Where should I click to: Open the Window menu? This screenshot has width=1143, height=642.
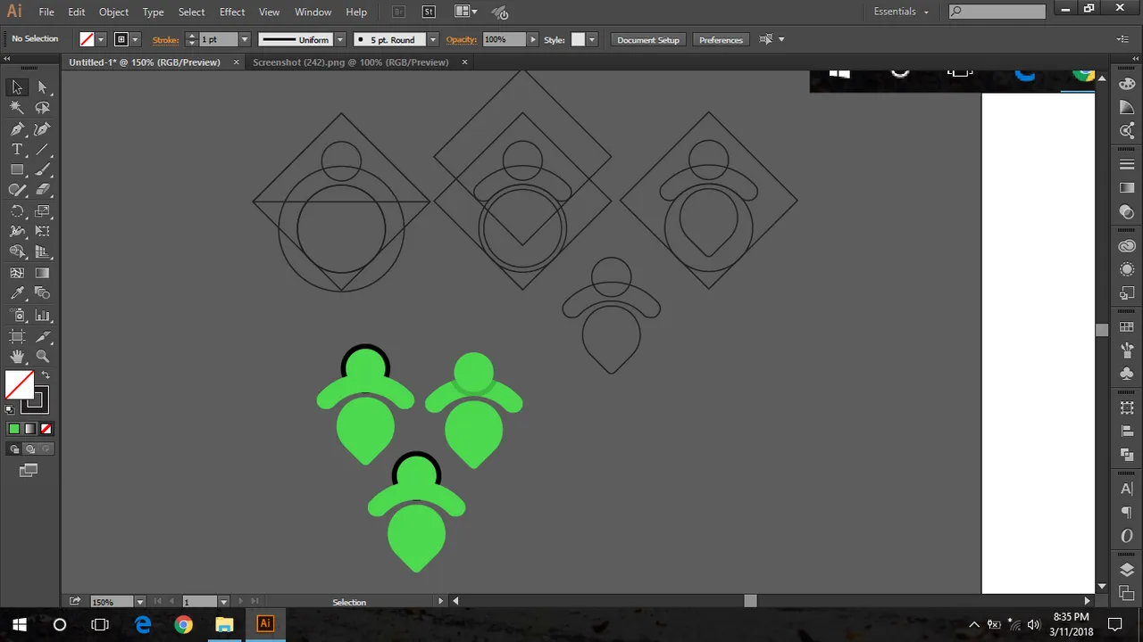[x=313, y=12]
